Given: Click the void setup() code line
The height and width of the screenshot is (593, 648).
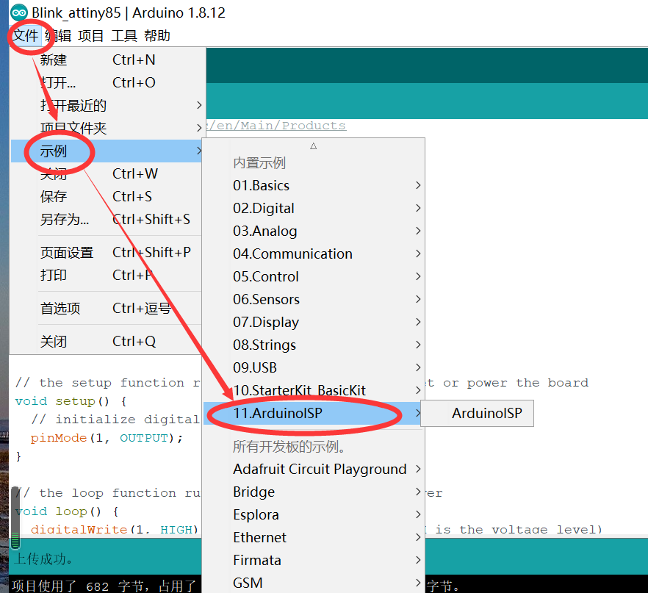Looking at the screenshot, I should click(x=71, y=401).
